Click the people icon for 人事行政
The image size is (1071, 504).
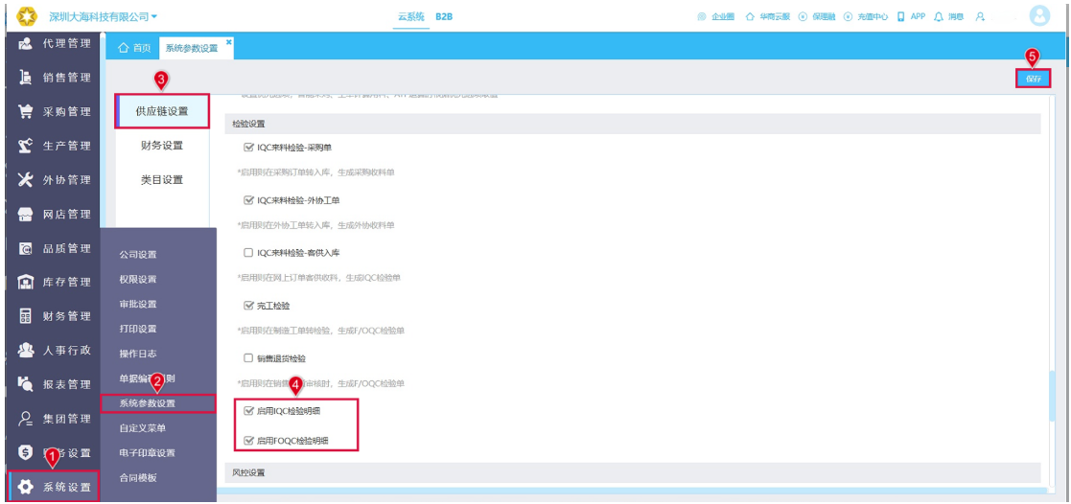point(25,351)
